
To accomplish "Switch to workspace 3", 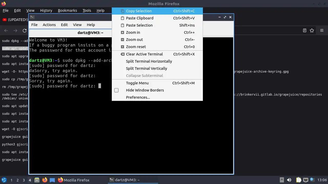I will [x=24, y=180].
